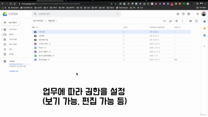Click the 오후 12:22 modified time cell

tap(154, 32)
